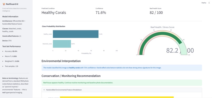Click the Deploy button
Screen dimensions: 212x98
[204, 3]
